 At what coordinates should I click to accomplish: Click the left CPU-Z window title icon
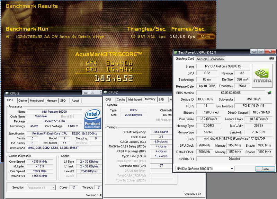tap(7, 93)
